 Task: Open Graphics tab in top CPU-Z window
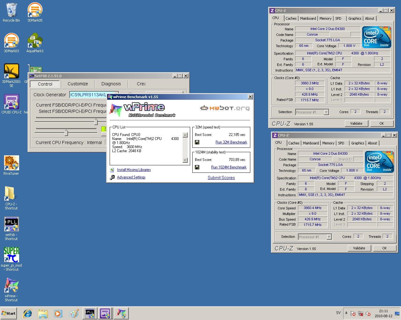(355, 18)
